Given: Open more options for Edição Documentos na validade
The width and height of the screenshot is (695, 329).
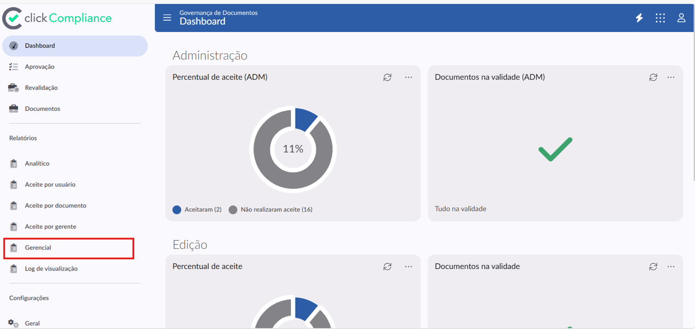Looking at the screenshot, I should tap(671, 266).
